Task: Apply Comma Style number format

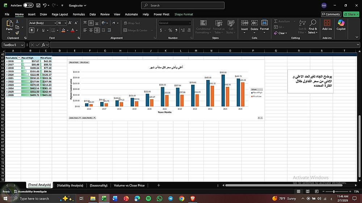Action: pyautogui.click(x=176, y=30)
